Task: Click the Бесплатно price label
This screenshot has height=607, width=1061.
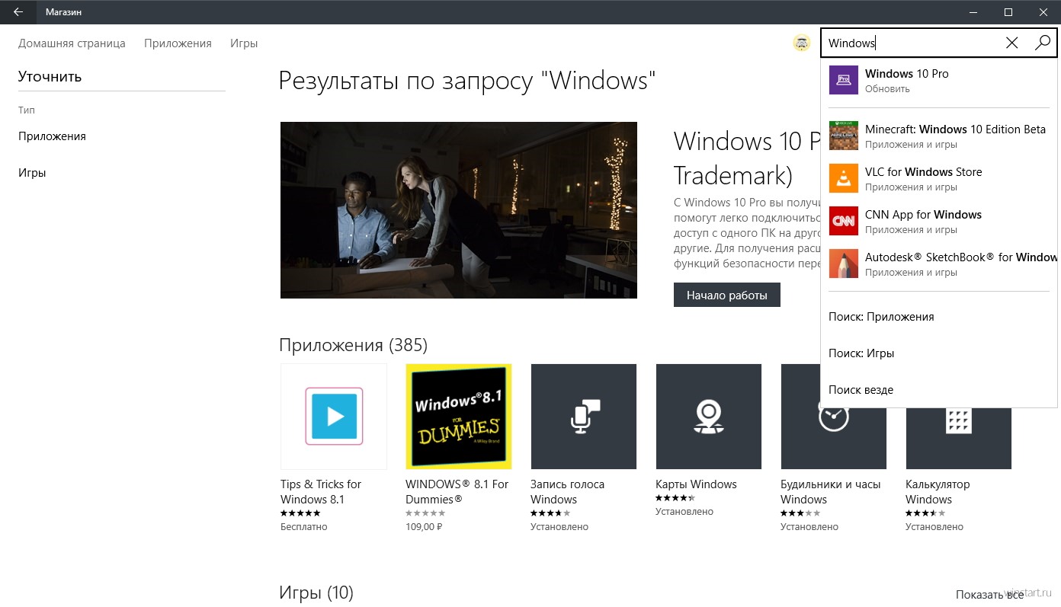Action: point(303,526)
